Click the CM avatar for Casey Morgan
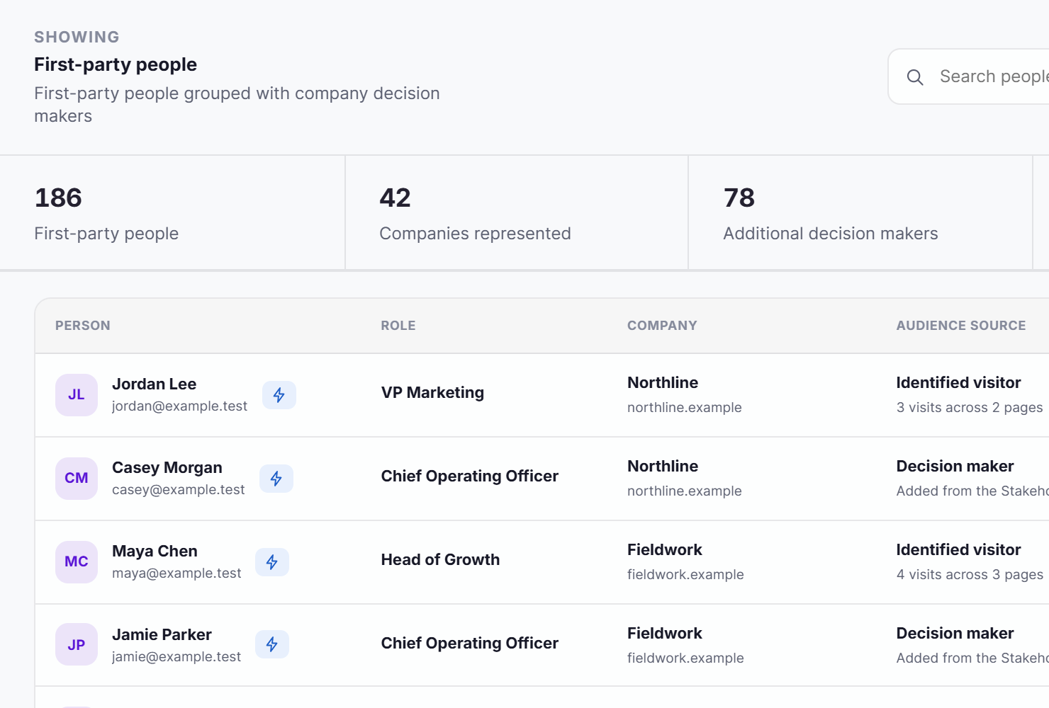The height and width of the screenshot is (708, 1049). coord(77,479)
